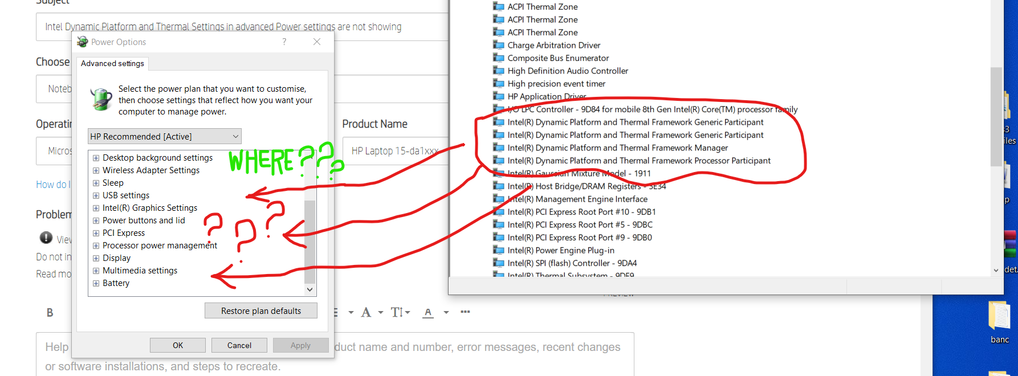Open the HP Recommended power plan dropdown
1018x376 pixels.
tap(165, 136)
